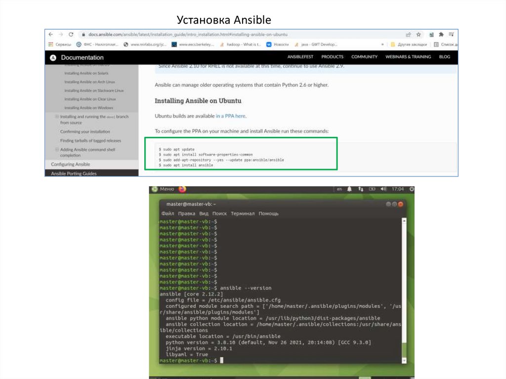Click the 'libyaml = True' output line
Screen dimensions: 506x379
point(187,354)
